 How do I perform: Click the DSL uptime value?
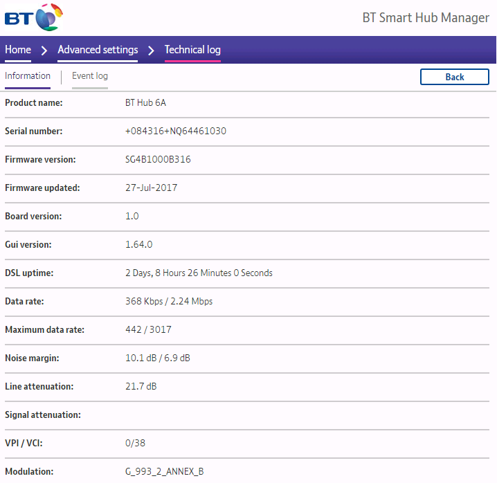point(199,273)
